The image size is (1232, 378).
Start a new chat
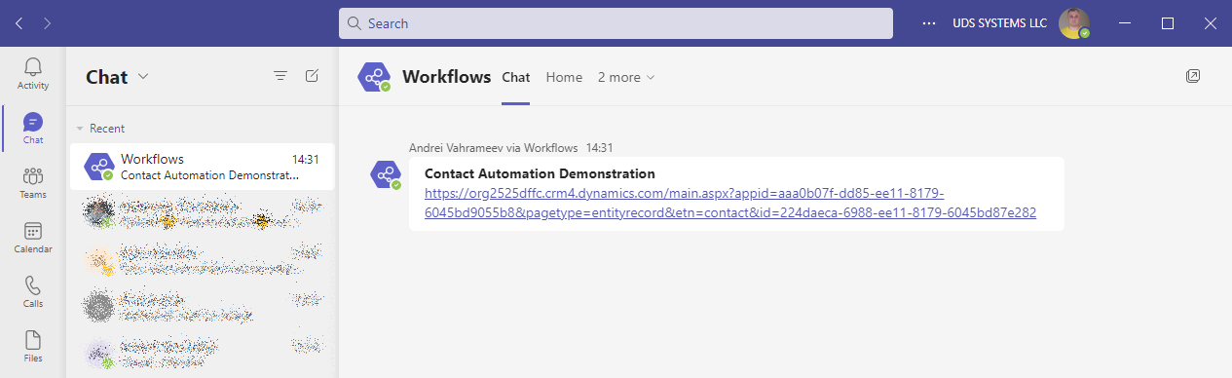tap(312, 76)
